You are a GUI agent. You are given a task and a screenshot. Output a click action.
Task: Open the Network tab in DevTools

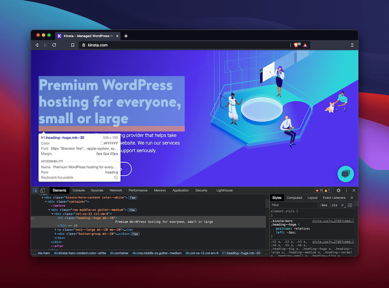coord(116,190)
